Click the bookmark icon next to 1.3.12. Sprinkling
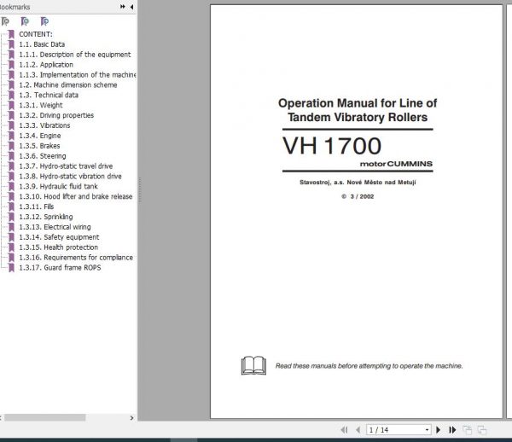 [x=11, y=217]
